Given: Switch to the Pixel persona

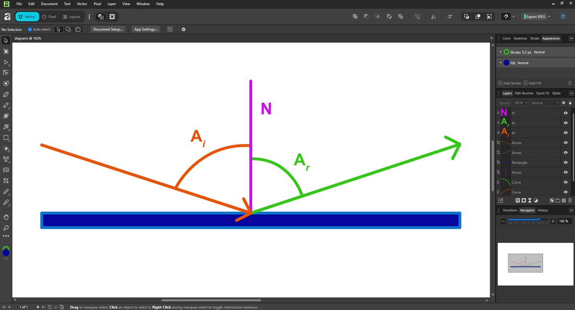Looking at the screenshot, I should [x=49, y=16].
